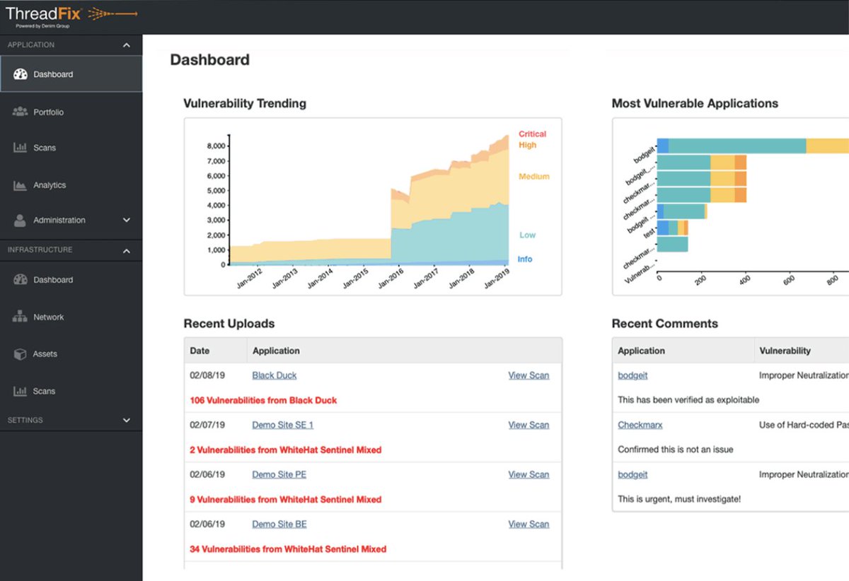Click the Most Vulnerable Applications heading
Image resolution: width=849 pixels, height=581 pixels.
click(695, 103)
